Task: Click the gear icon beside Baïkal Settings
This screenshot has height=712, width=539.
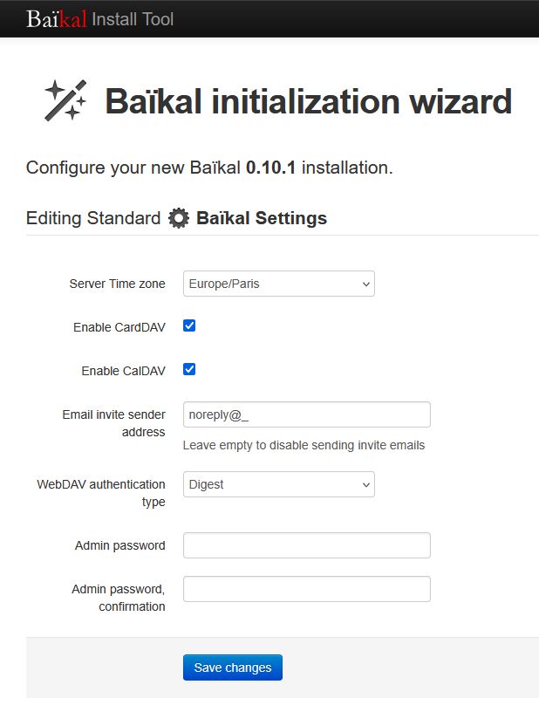Action: (x=179, y=218)
